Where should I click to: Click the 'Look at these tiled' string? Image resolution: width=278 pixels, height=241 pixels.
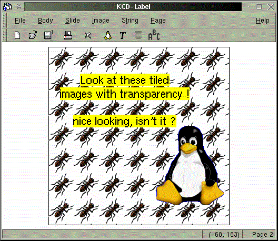pyautogui.click(x=125, y=81)
